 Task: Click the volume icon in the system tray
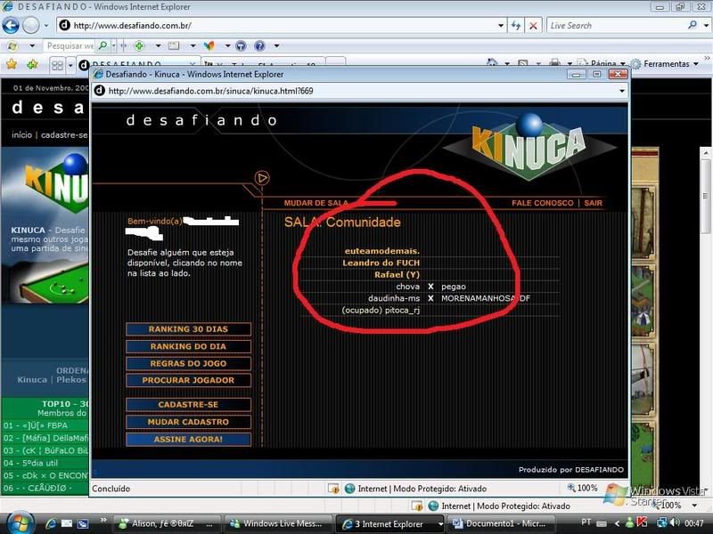(x=674, y=523)
